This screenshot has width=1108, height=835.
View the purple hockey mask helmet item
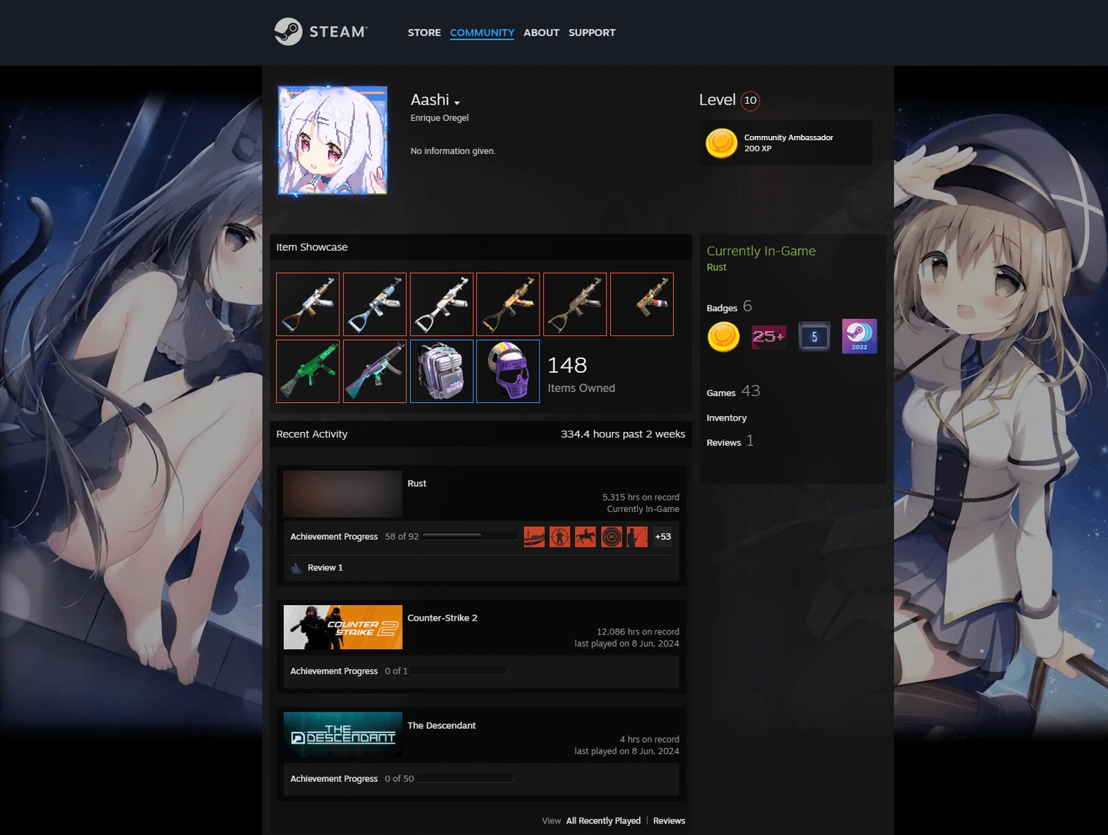[508, 371]
